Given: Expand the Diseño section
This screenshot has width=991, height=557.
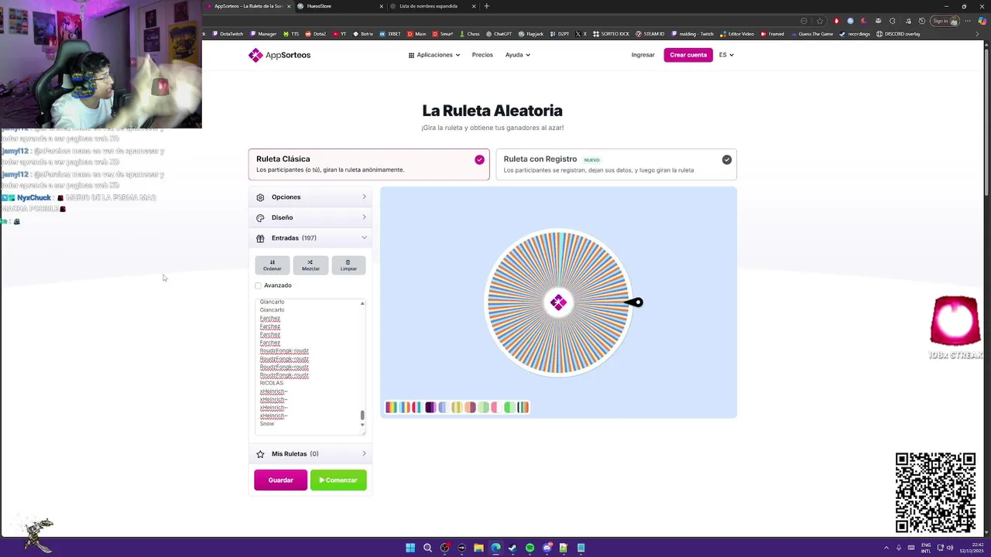Looking at the screenshot, I should coord(310,217).
